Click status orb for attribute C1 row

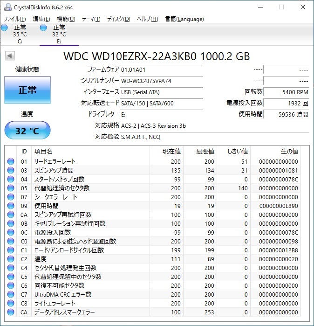pos(11,250)
